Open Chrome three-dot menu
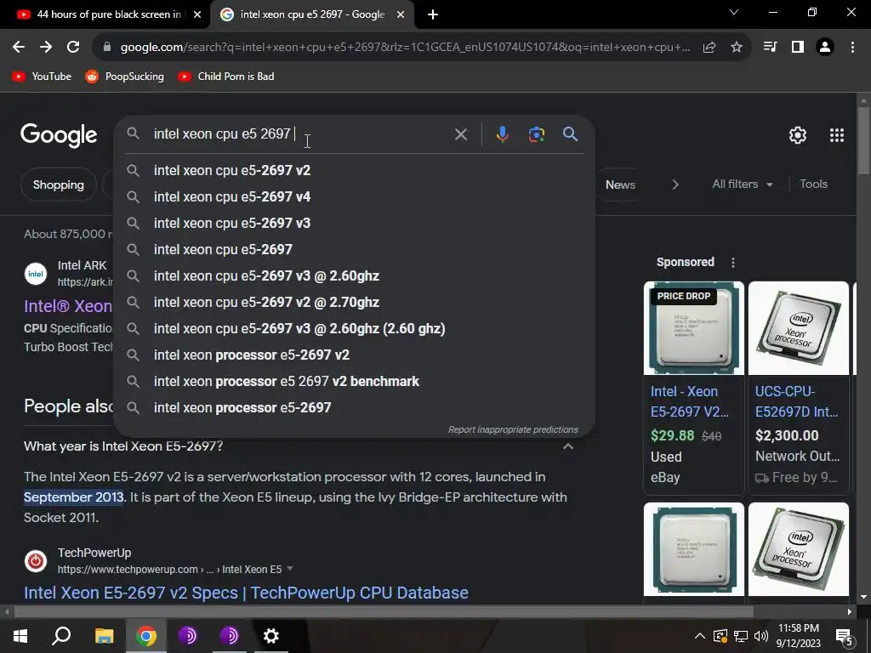 (852, 48)
